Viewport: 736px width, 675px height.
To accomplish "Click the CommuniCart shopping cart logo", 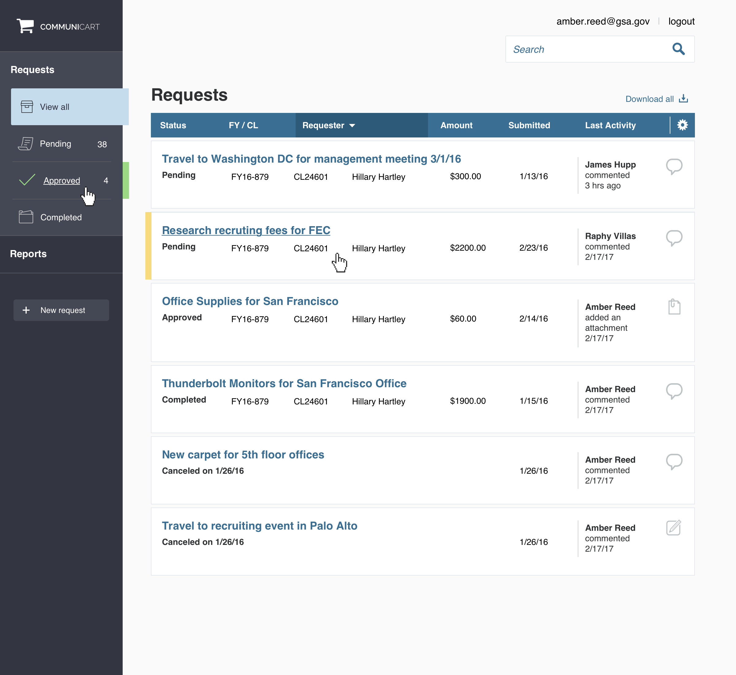I will click(x=25, y=26).
